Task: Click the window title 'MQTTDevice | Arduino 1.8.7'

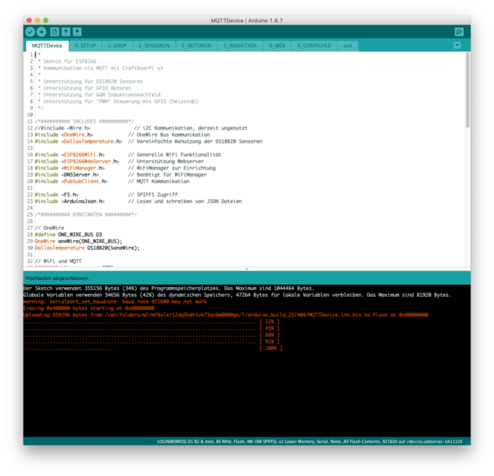Action: click(247, 21)
